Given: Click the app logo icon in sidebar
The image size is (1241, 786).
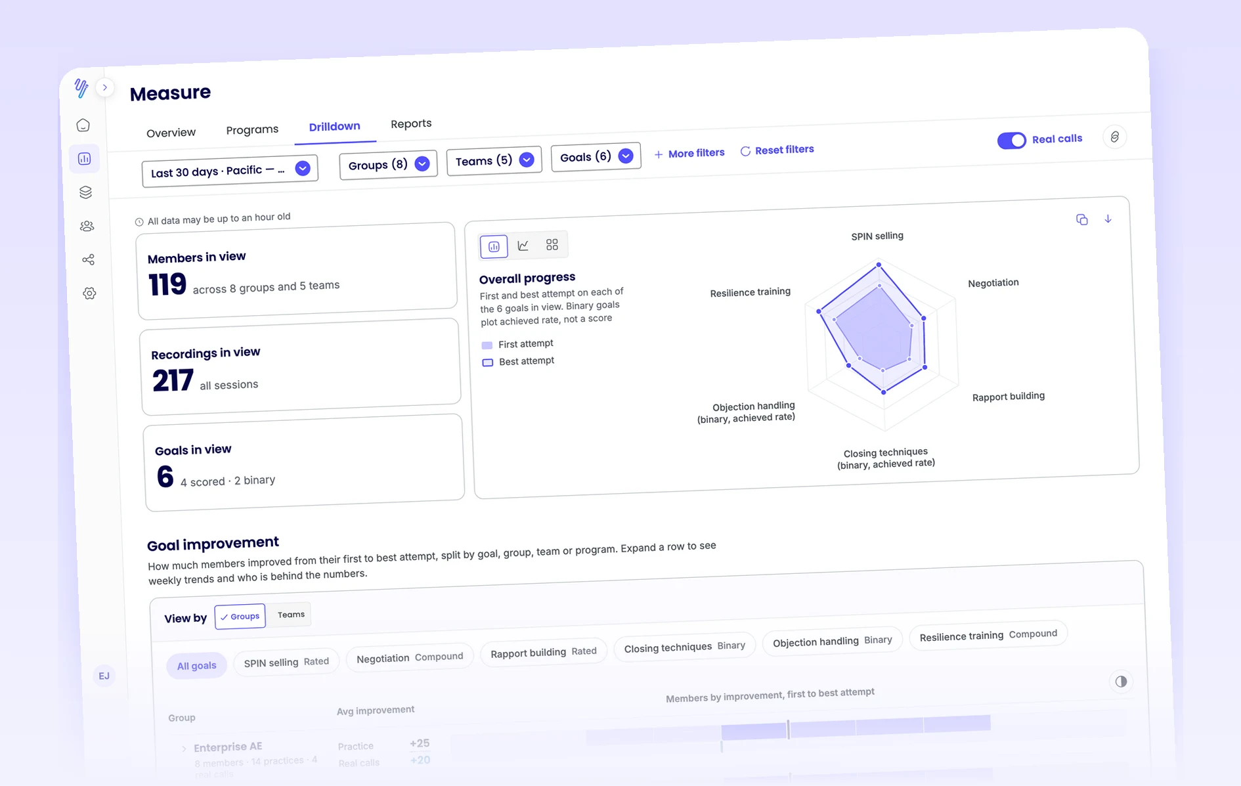Looking at the screenshot, I should click(x=81, y=88).
